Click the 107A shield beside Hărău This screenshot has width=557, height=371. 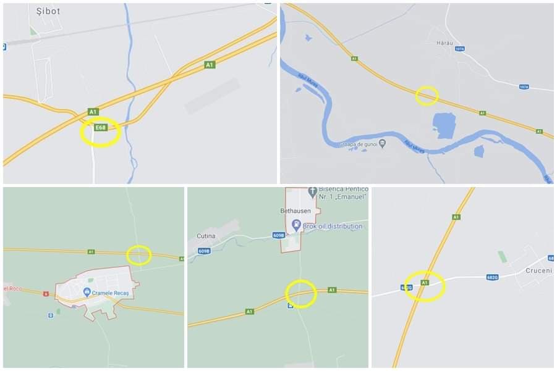coord(460,49)
